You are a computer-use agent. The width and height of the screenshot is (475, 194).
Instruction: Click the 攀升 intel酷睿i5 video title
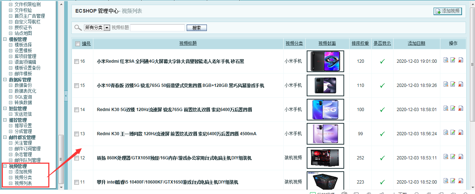click(168, 182)
